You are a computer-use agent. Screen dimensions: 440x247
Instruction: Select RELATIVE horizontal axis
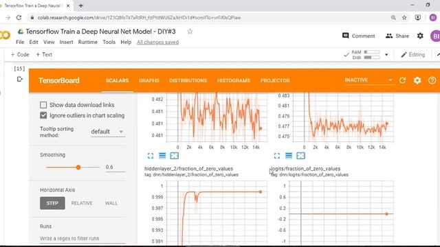82,203
